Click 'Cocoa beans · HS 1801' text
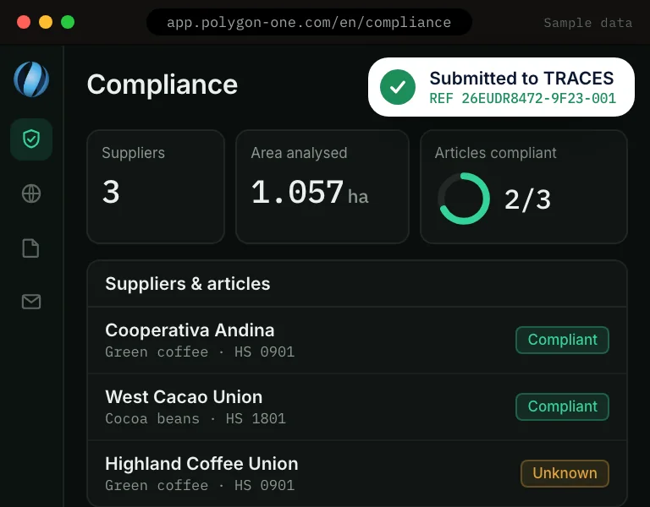Screen dimensions: 650x507 pos(196,418)
